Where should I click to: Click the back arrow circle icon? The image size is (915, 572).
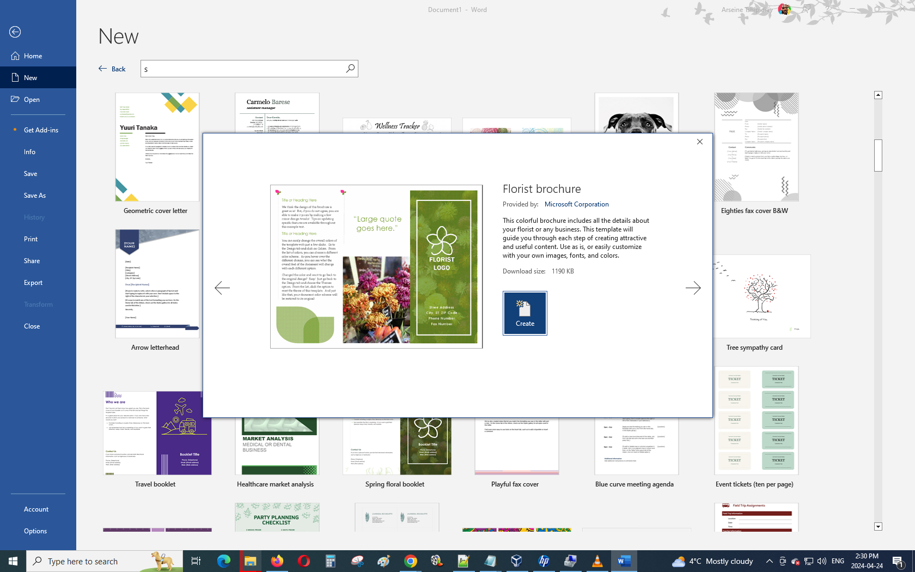point(15,32)
